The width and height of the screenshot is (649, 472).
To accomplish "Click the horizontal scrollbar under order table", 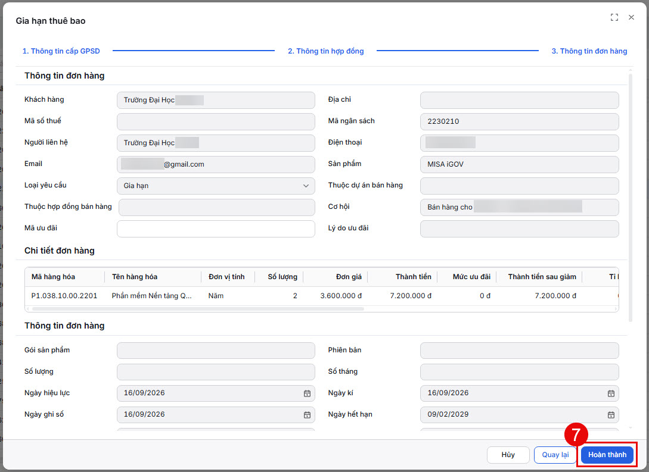I will tap(198, 309).
